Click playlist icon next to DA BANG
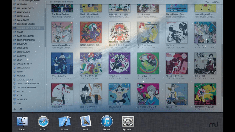This screenshot has width=235, height=132. point(15,56)
